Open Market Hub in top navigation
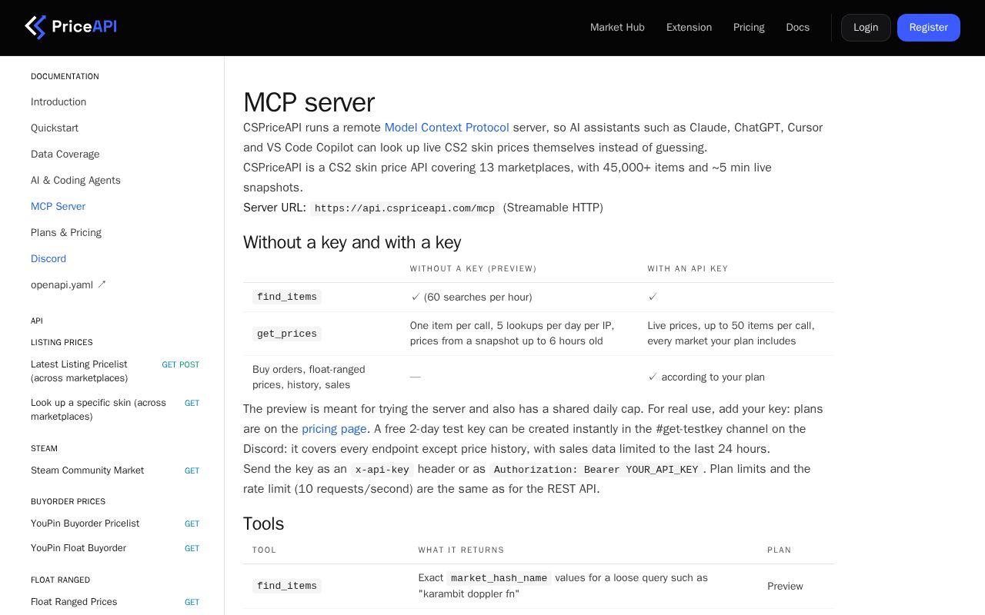This screenshot has width=985, height=615. point(617,28)
